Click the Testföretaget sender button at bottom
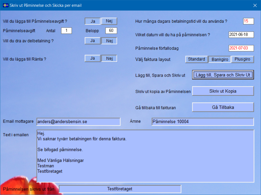Image resolution: width=261 pixels, height=195 pixels. point(120,189)
